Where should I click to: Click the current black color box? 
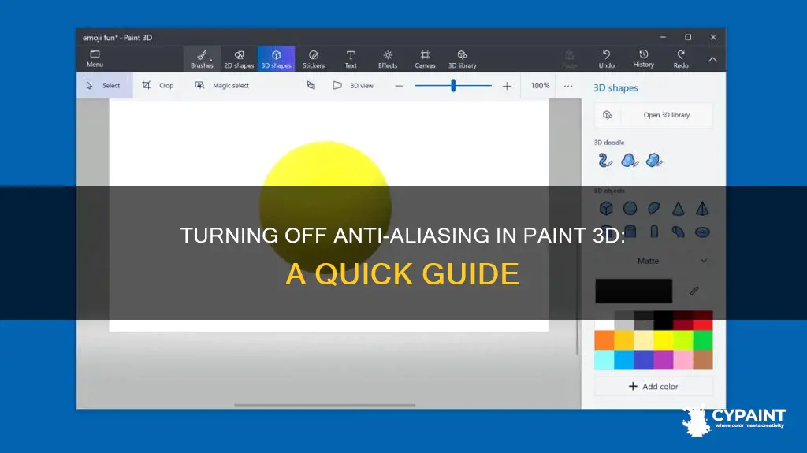tap(634, 291)
